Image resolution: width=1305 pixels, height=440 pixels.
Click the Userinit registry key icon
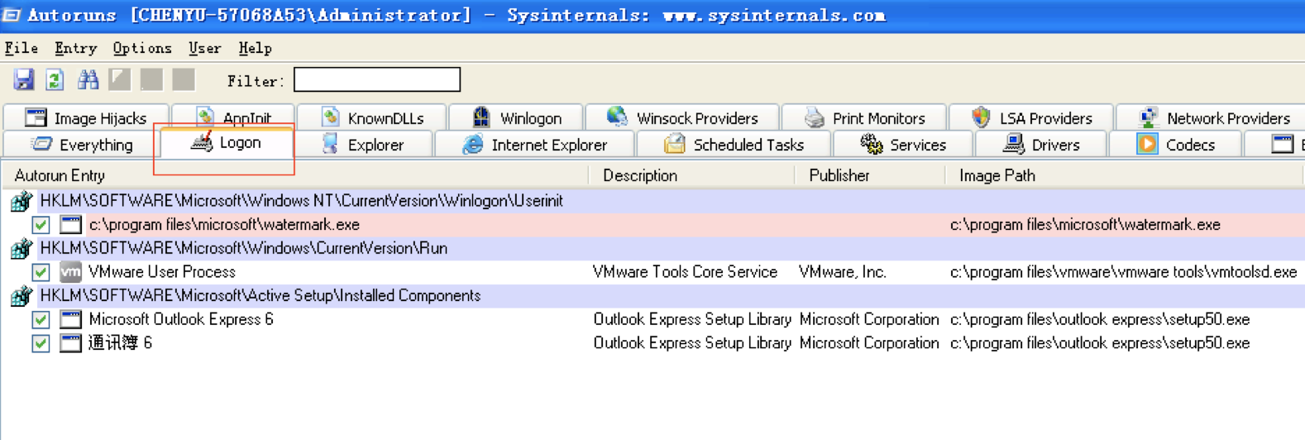(22, 201)
